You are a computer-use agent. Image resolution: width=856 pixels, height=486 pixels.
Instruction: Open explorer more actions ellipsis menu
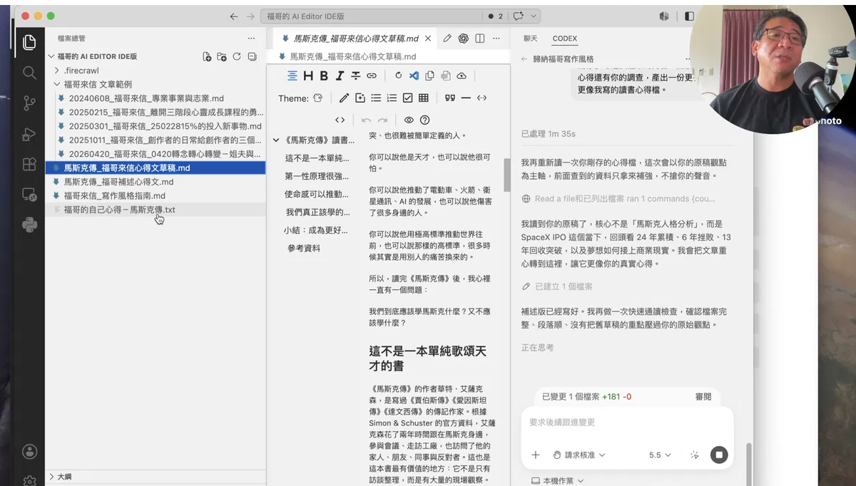point(251,38)
